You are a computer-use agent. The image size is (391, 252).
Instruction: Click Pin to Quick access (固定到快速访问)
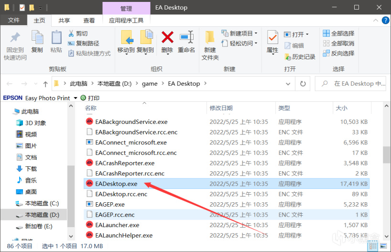15,46
